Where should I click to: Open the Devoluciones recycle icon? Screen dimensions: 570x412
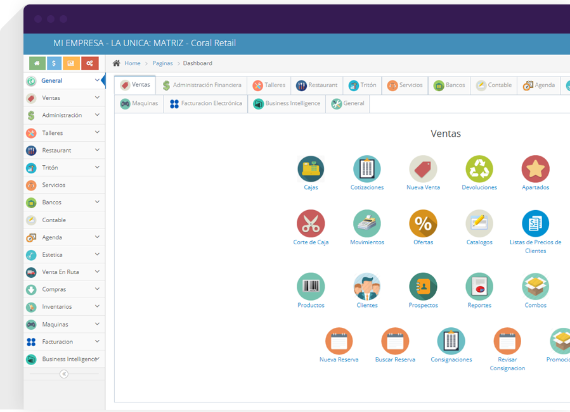pos(479,169)
